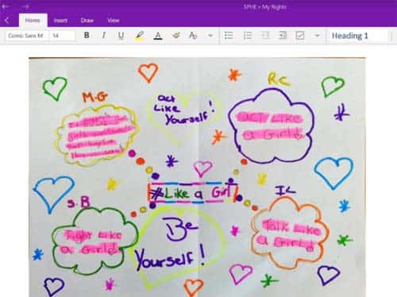397x297 pixels.
Task: Insert a bulleted list
Action: (x=229, y=36)
